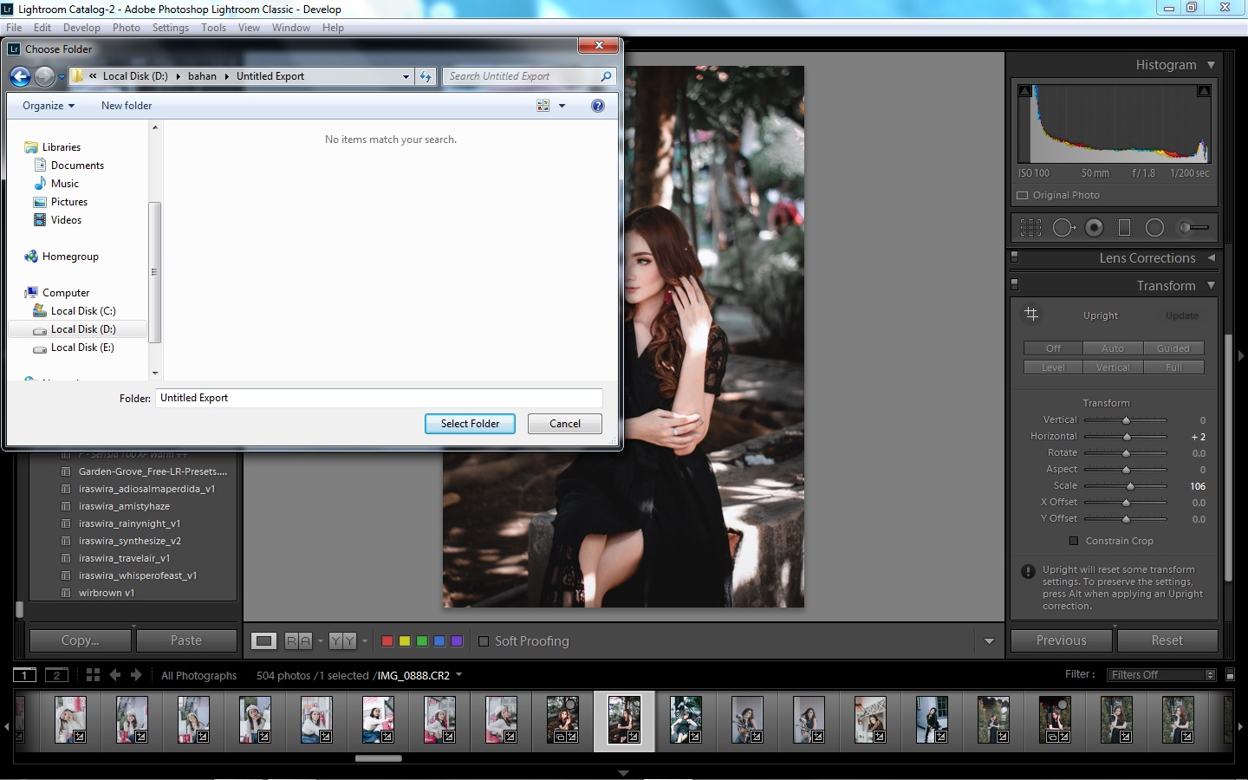Select the Adjustment Brush tool
The image size is (1248, 780).
click(x=1193, y=228)
